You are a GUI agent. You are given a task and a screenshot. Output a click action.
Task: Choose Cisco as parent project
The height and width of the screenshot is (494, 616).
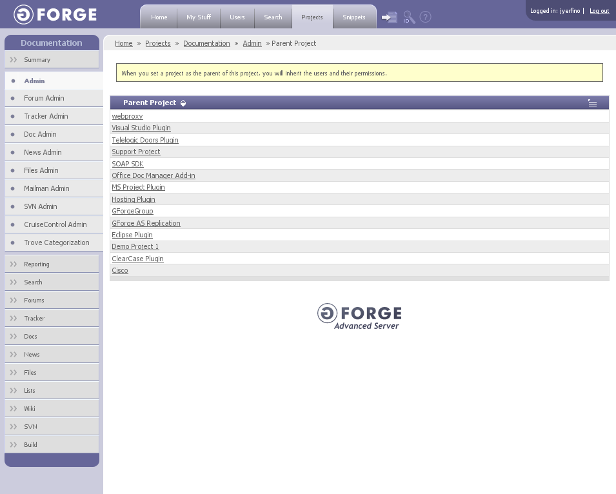pyautogui.click(x=120, y=271)
